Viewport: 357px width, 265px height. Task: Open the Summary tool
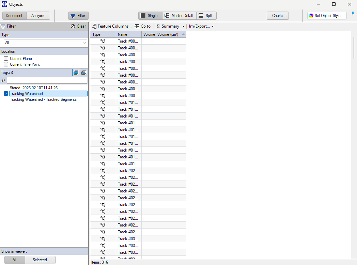pos(169,26)
